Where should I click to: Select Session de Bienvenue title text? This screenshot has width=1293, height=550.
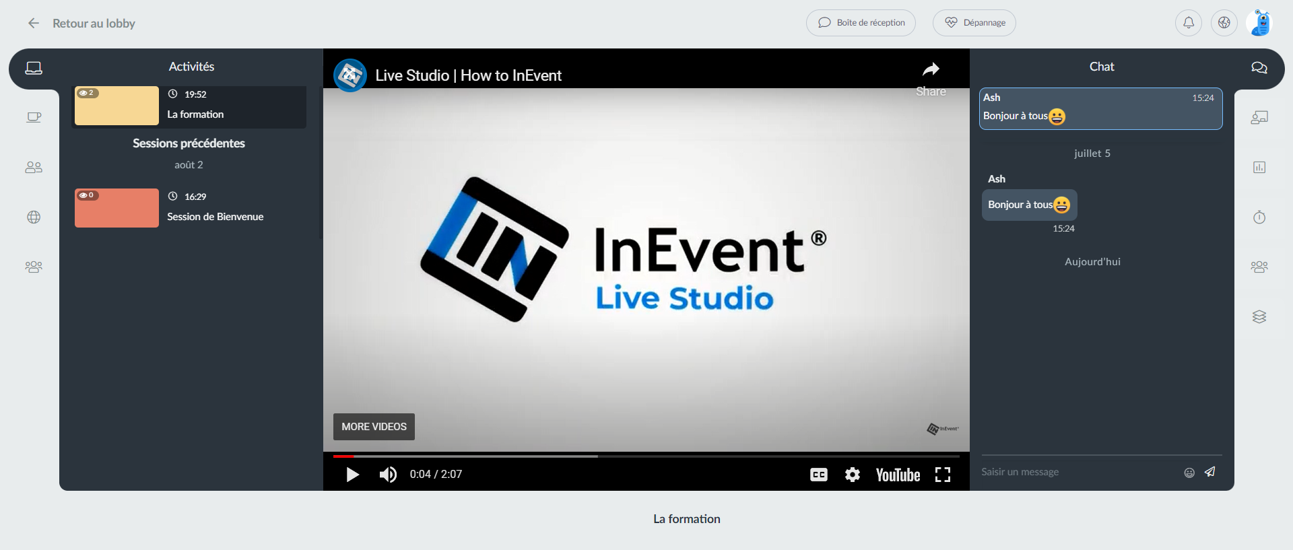pos(215,217)
